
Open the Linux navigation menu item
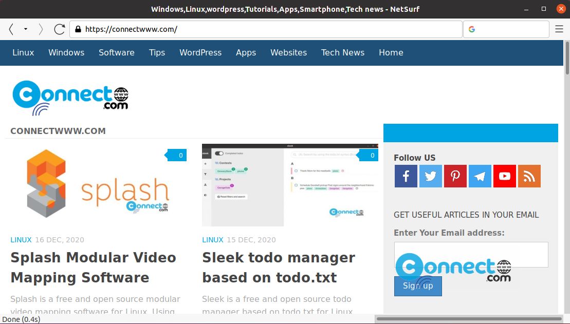[x=23, y=53]
